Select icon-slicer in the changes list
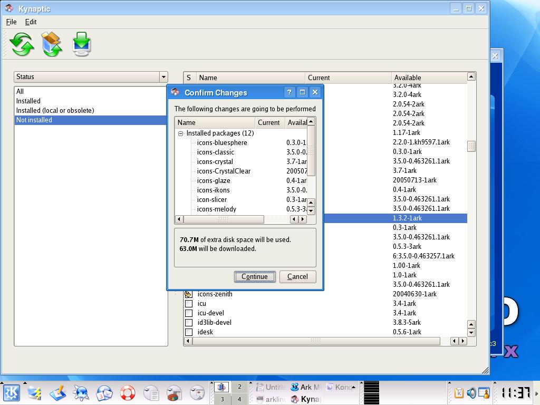The height and width of the screenshot is (405, 540). [x=212, y=200]
